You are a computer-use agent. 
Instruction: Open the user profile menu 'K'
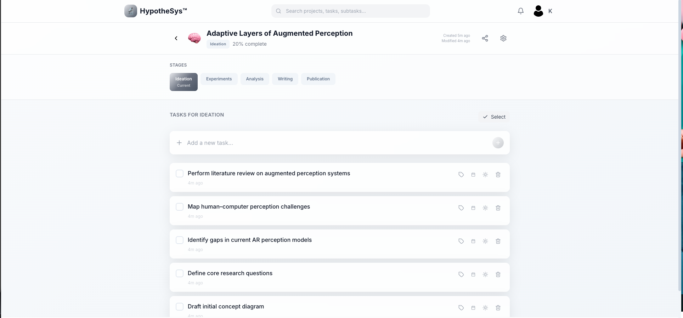coord(543,11)
